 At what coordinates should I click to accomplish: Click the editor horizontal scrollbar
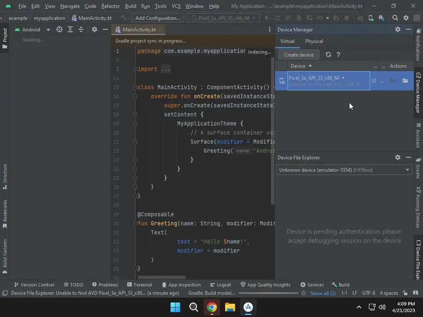162,277
